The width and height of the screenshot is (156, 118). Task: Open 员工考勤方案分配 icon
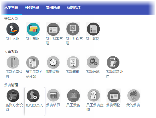coord(33,62)
